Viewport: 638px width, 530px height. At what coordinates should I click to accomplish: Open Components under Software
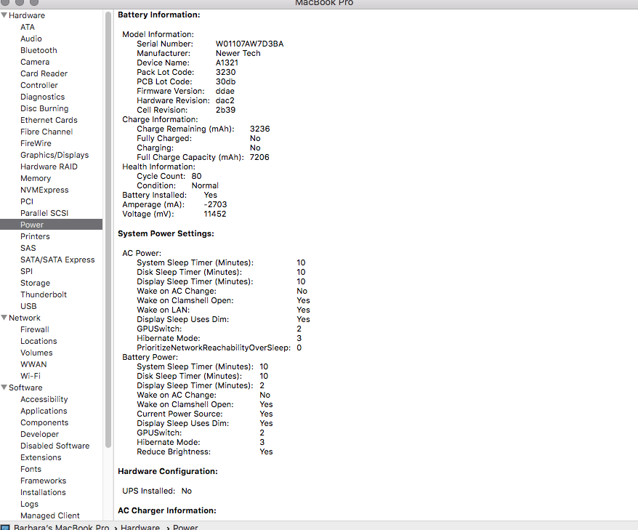point(44,422)
